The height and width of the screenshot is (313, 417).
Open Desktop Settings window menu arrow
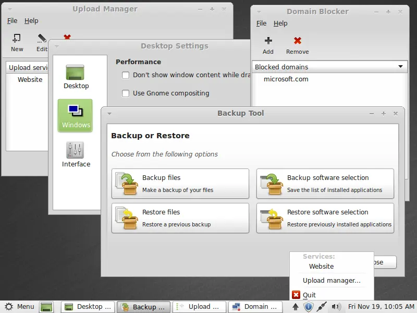pos(57,46)
